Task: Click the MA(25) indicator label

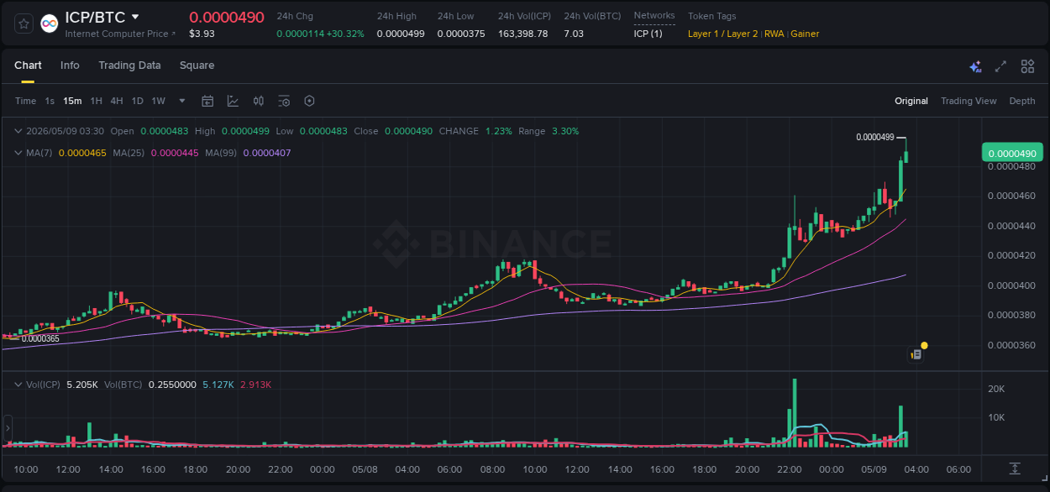Action: tap(129, 153)
